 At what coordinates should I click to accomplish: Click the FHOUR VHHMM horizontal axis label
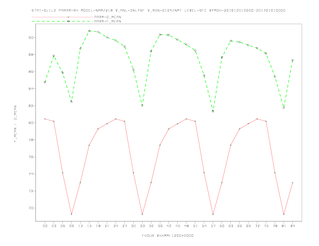168,236
